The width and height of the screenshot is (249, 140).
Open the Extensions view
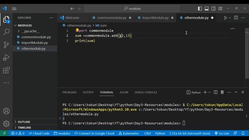[x=6, y=70]
